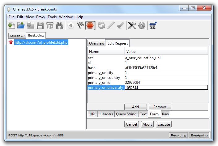Select the Edit Request tab
This screenshot has height=146, width=218.
click(x=118, y=43)
